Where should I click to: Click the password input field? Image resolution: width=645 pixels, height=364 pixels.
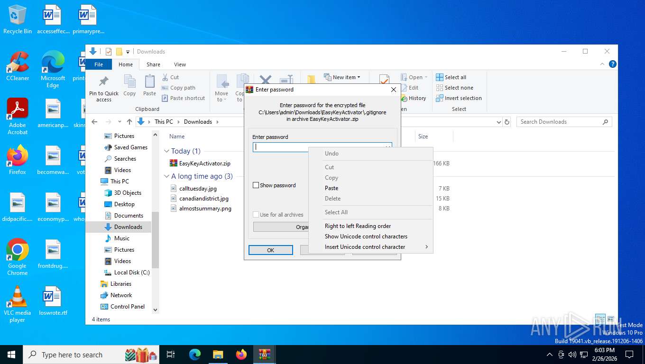pyautogui.click(x=322, y=147)
